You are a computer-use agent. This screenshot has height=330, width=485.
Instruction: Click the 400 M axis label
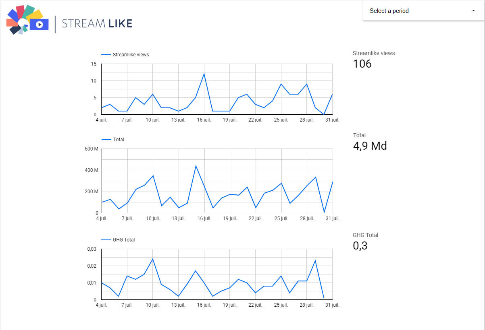click(92, 170)
